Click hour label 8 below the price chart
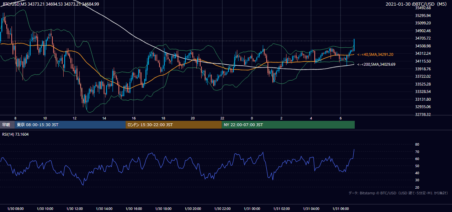452x212 pixels. (15, 118)
